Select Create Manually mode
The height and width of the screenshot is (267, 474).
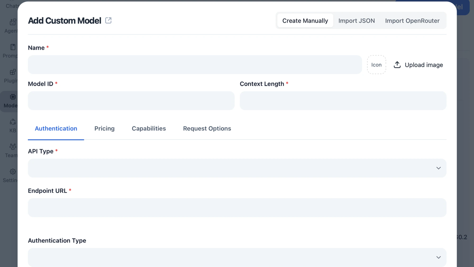coord(305,21)
